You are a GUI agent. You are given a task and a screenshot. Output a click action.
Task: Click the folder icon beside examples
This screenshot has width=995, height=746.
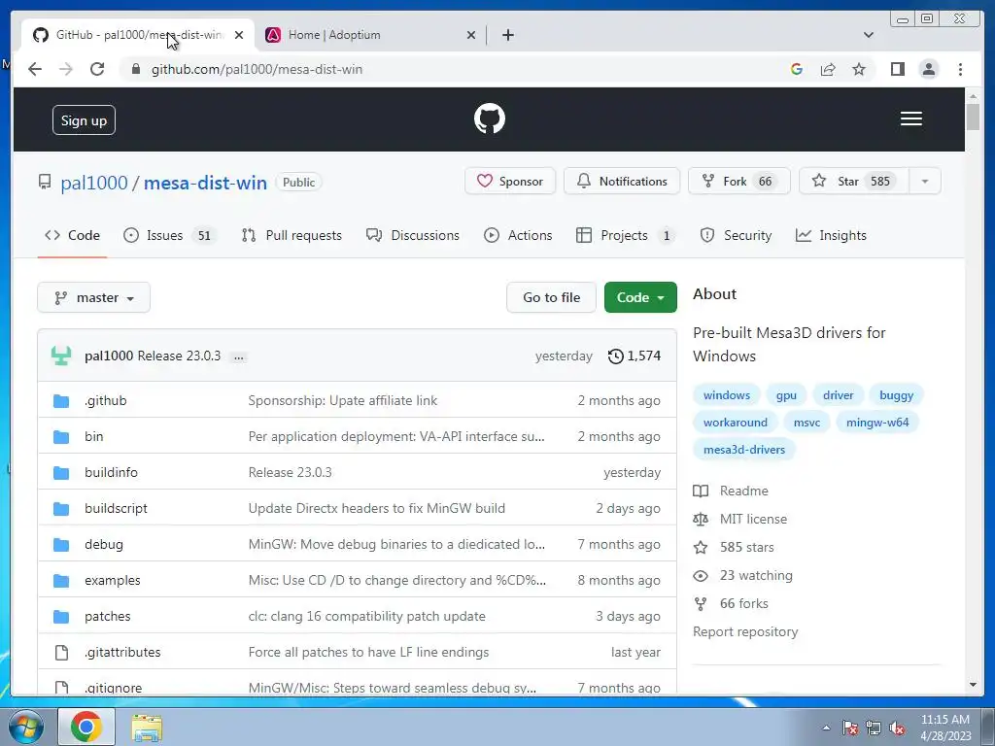point(61,581)
